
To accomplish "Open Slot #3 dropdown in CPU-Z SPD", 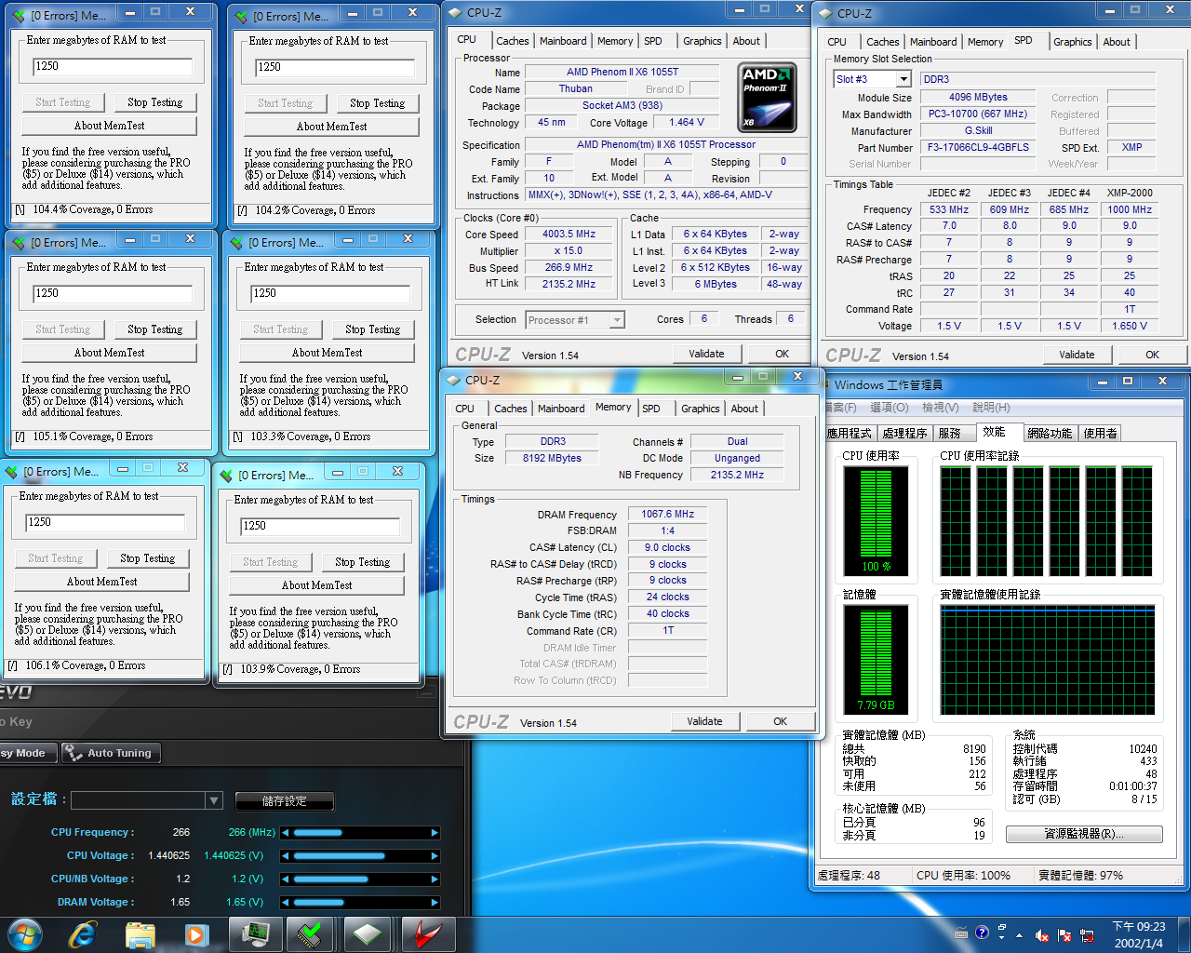I will 903,79.
